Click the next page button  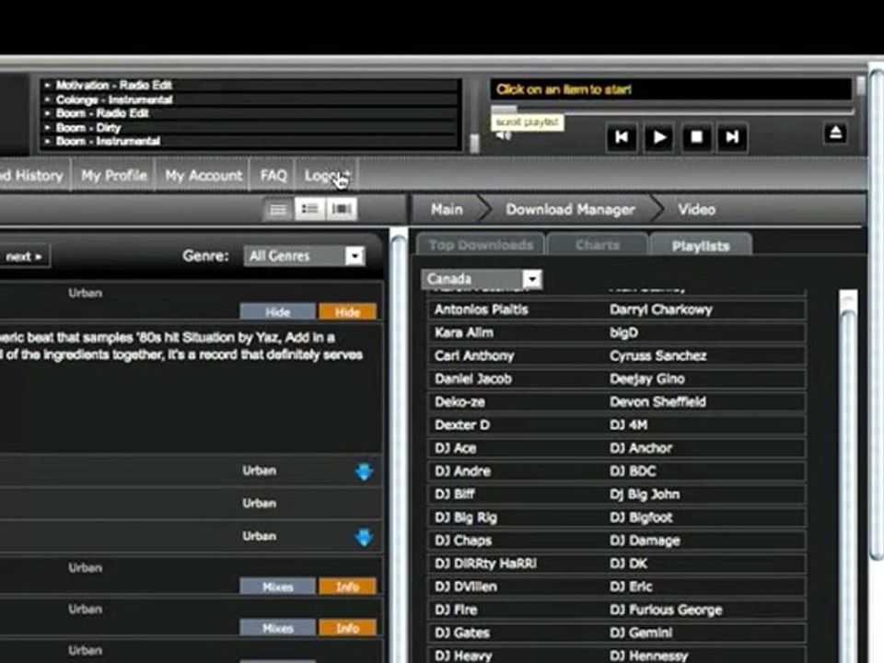point(24,257)
